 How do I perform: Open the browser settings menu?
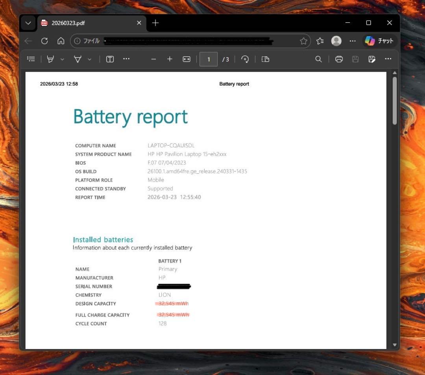point(353,41)
